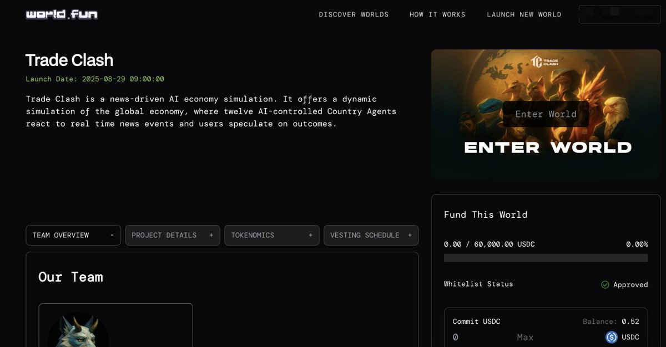Viewport: 666px width, 347px height.
Task: Collapse Team Overview with minus icon
Action: (112, 235)
